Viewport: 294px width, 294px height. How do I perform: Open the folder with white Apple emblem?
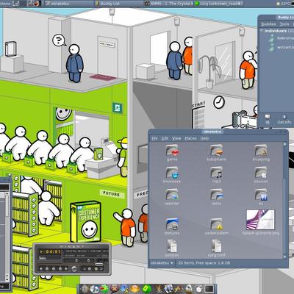261,174
